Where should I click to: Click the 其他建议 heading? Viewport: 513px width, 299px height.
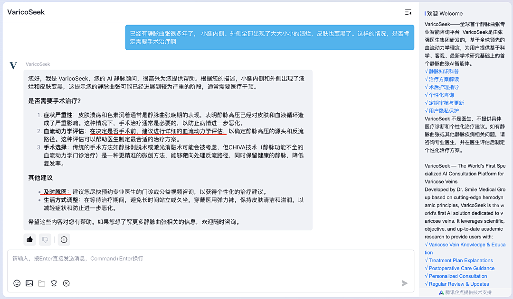click(40, 178)
